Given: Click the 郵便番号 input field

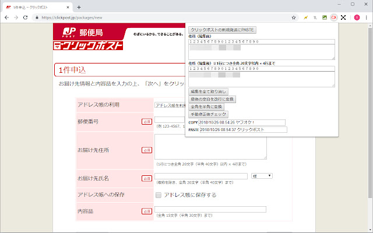Looking at the screenshot, I should point(170,119).
